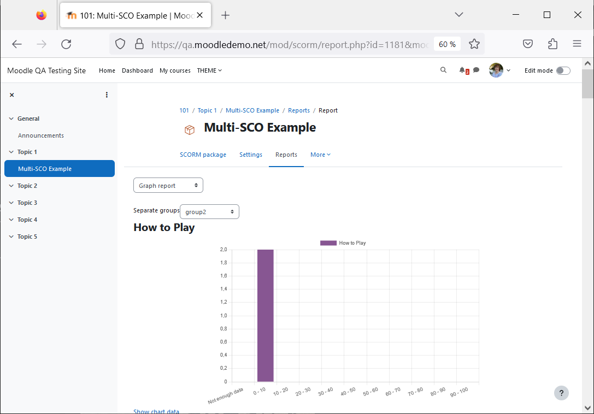Click the Reports breadcrumb link
This screenshot has height=414, width=594.
pos(298,111)
